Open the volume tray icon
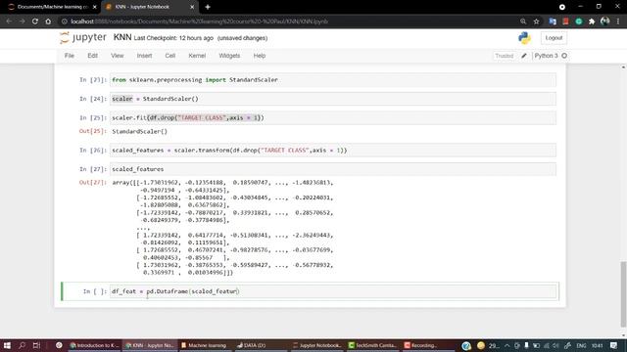 [555, 345]
